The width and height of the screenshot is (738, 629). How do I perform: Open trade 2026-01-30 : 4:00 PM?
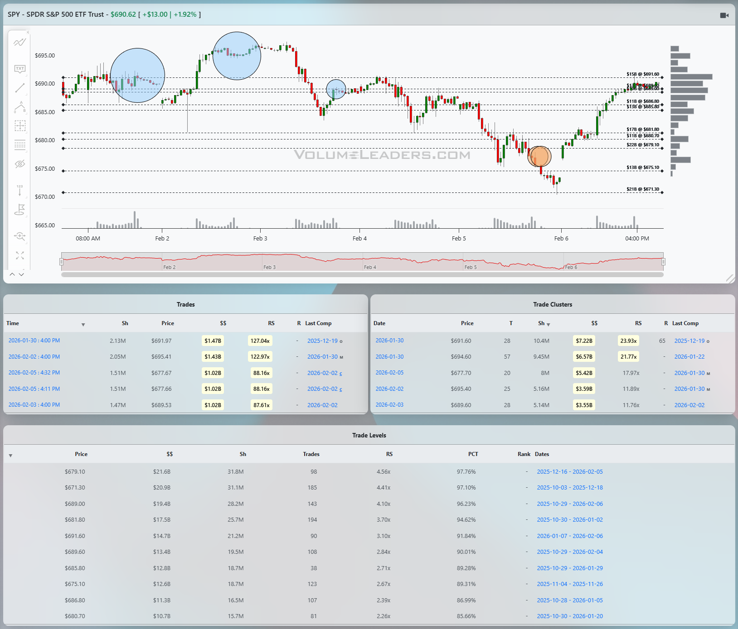click(x=34, y=341)
